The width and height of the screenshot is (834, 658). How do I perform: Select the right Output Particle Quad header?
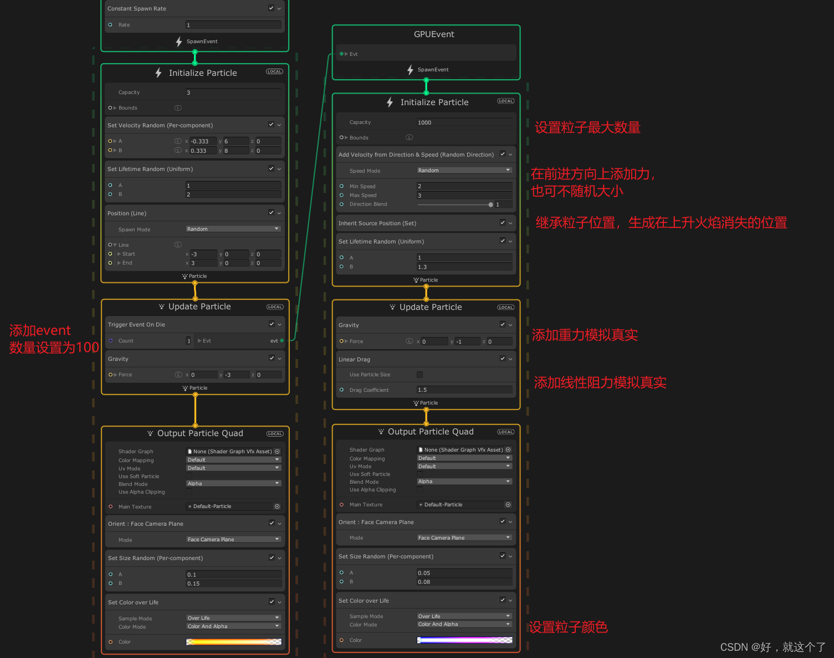click(x=431, y=432)
